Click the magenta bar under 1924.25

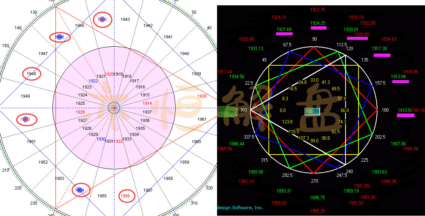click(x=319, y=28)
